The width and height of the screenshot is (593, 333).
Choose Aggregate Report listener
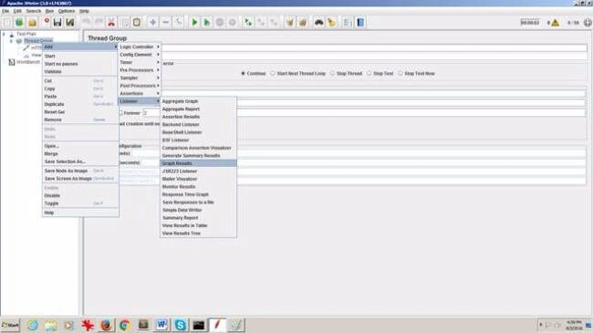pos(199,109)
